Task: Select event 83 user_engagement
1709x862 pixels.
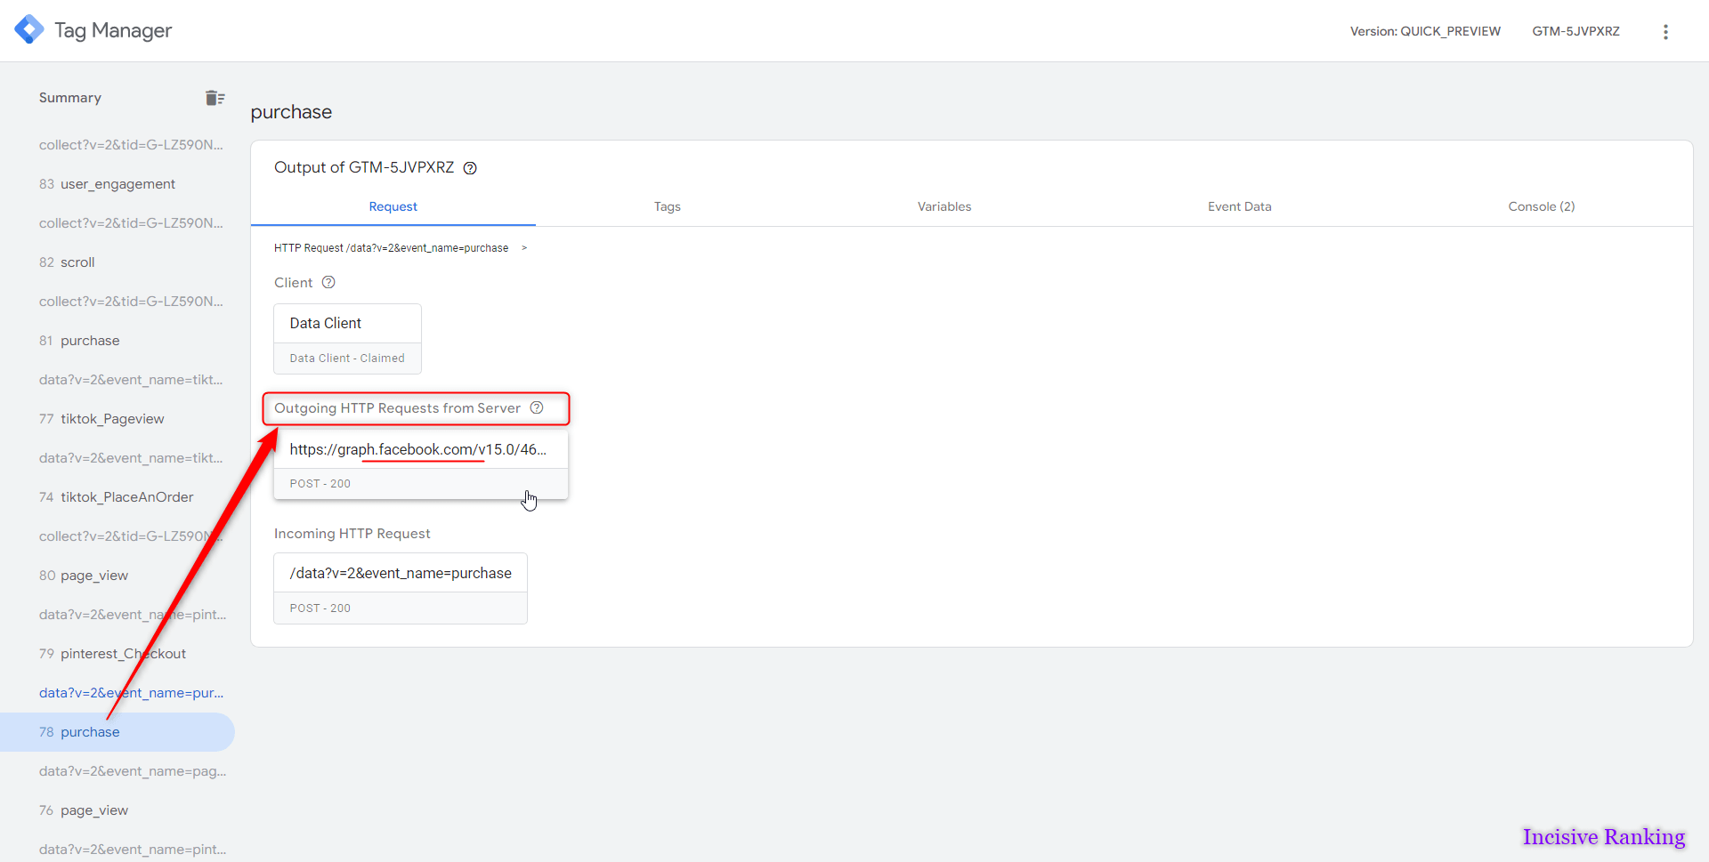Action: 117,184
